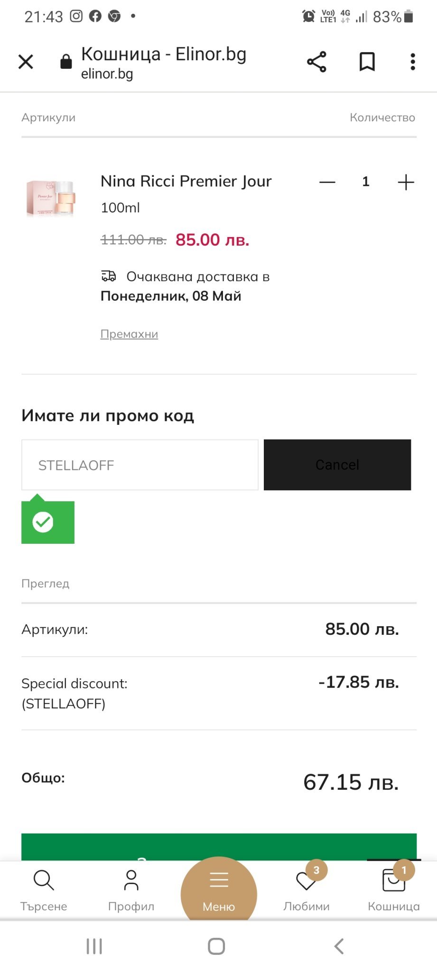Decrease quantity with the minus button
Viewport: 437px width, 971px height.
click(x=327, y=182)
